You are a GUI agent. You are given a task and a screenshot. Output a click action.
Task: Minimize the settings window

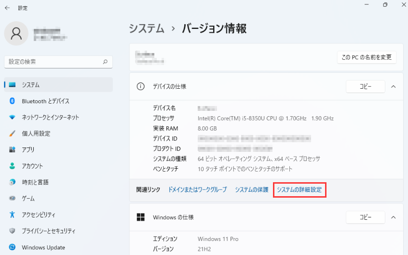click(367, 5)
